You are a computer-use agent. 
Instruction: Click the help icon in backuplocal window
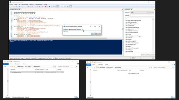[x=78, y=64]
